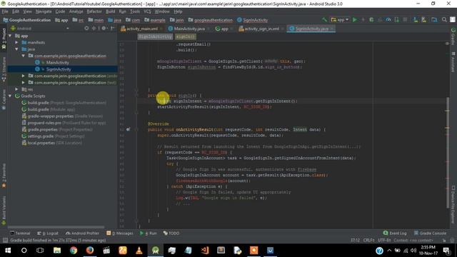Open the TODO tool window
The height and width of the screenshot is (257, 457).
171,233
